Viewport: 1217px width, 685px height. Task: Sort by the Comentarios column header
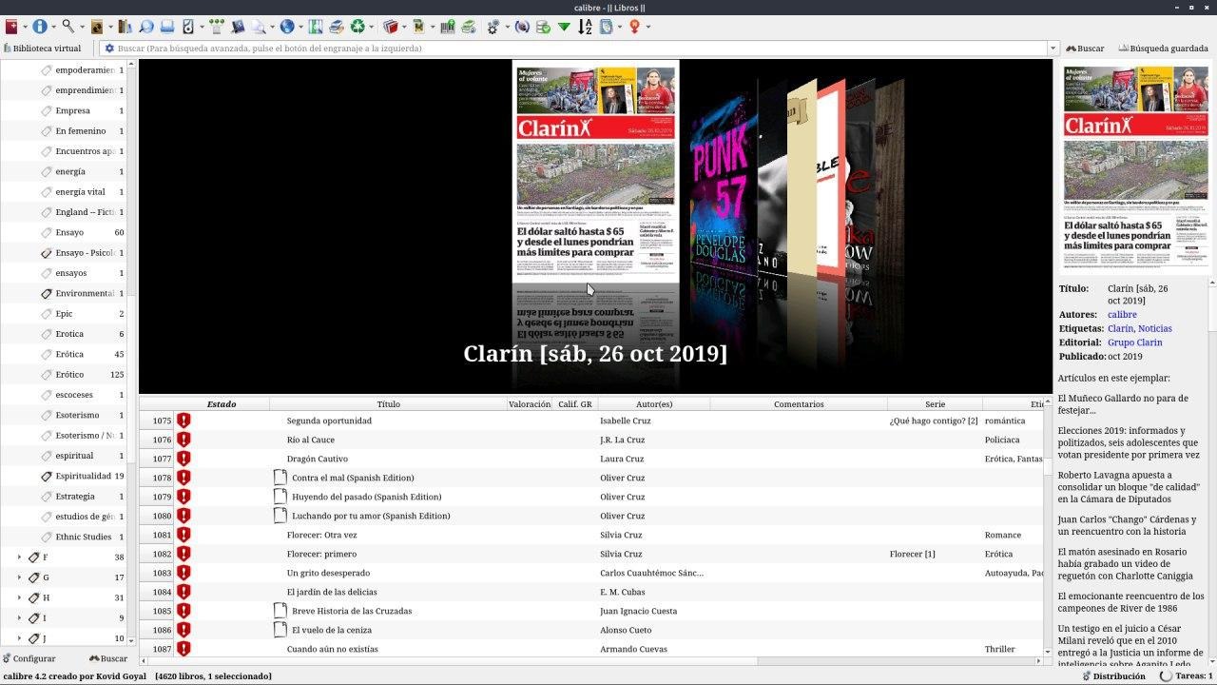pos(799,404)
